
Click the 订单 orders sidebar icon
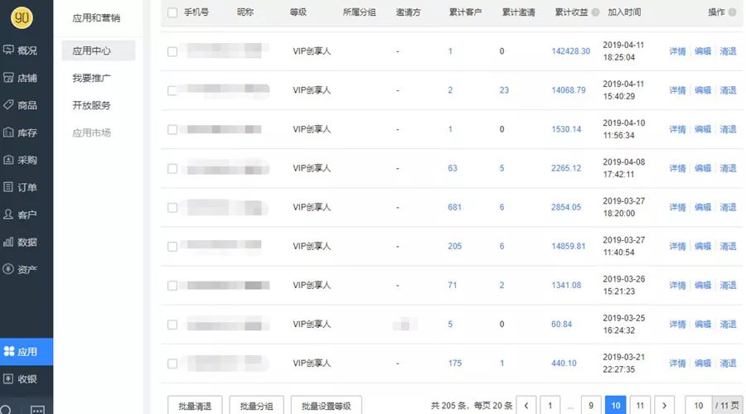click(8, 187)
